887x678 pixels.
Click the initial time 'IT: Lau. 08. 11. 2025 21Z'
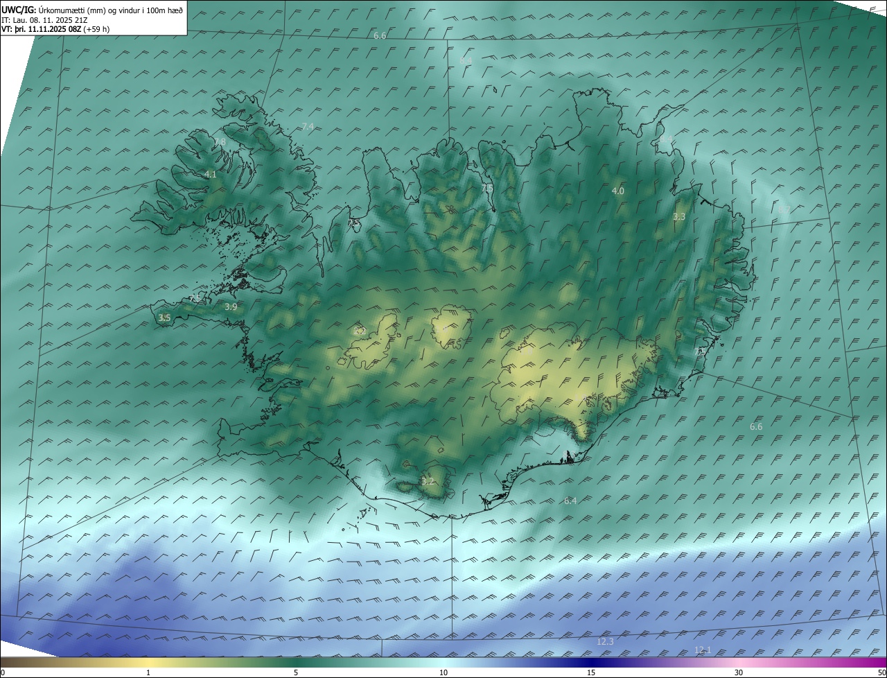click(x=45, y=20)
